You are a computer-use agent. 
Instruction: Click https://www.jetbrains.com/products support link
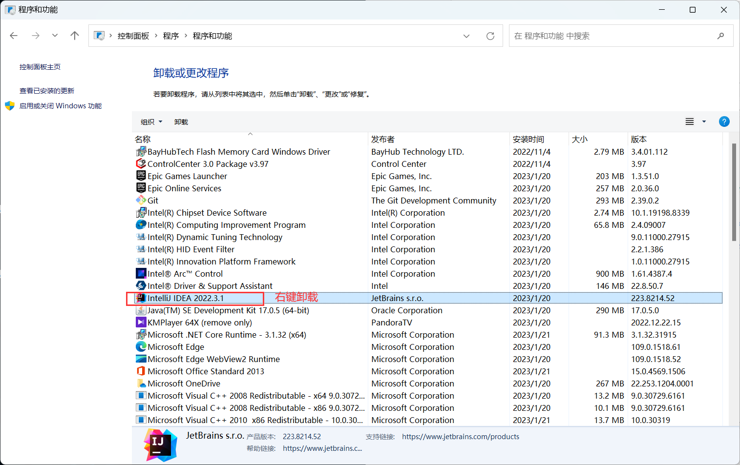461,437
